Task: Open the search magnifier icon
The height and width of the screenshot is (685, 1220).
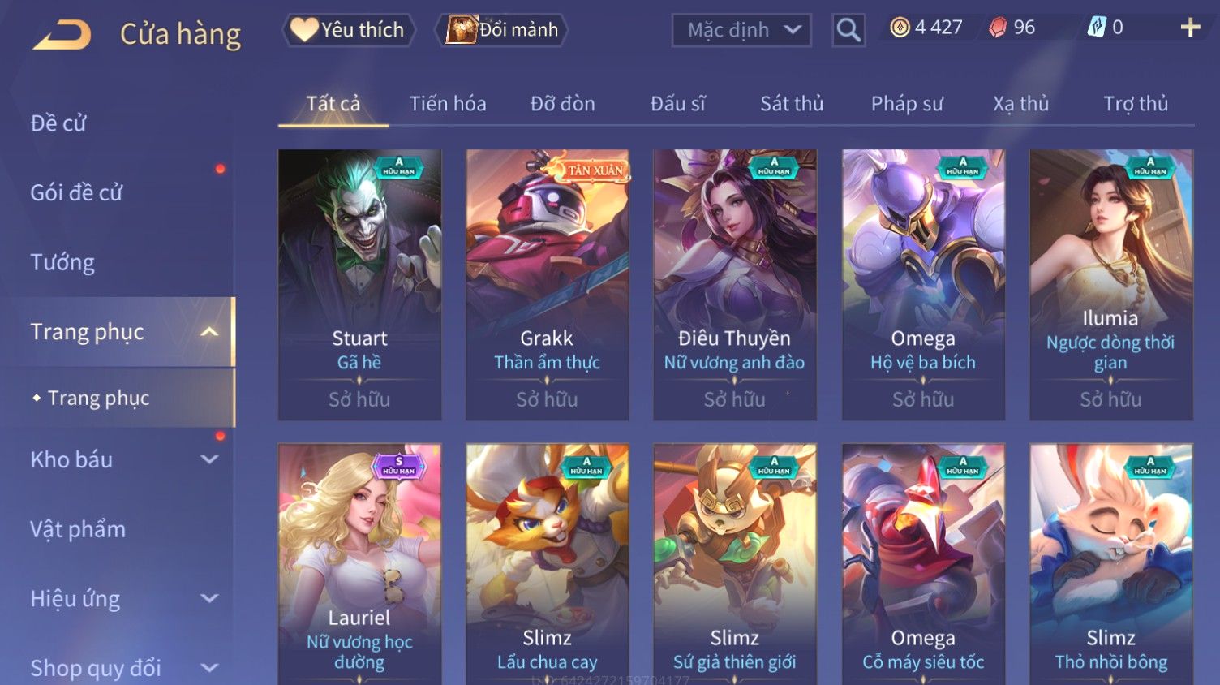Action: (x=848, y=30)
